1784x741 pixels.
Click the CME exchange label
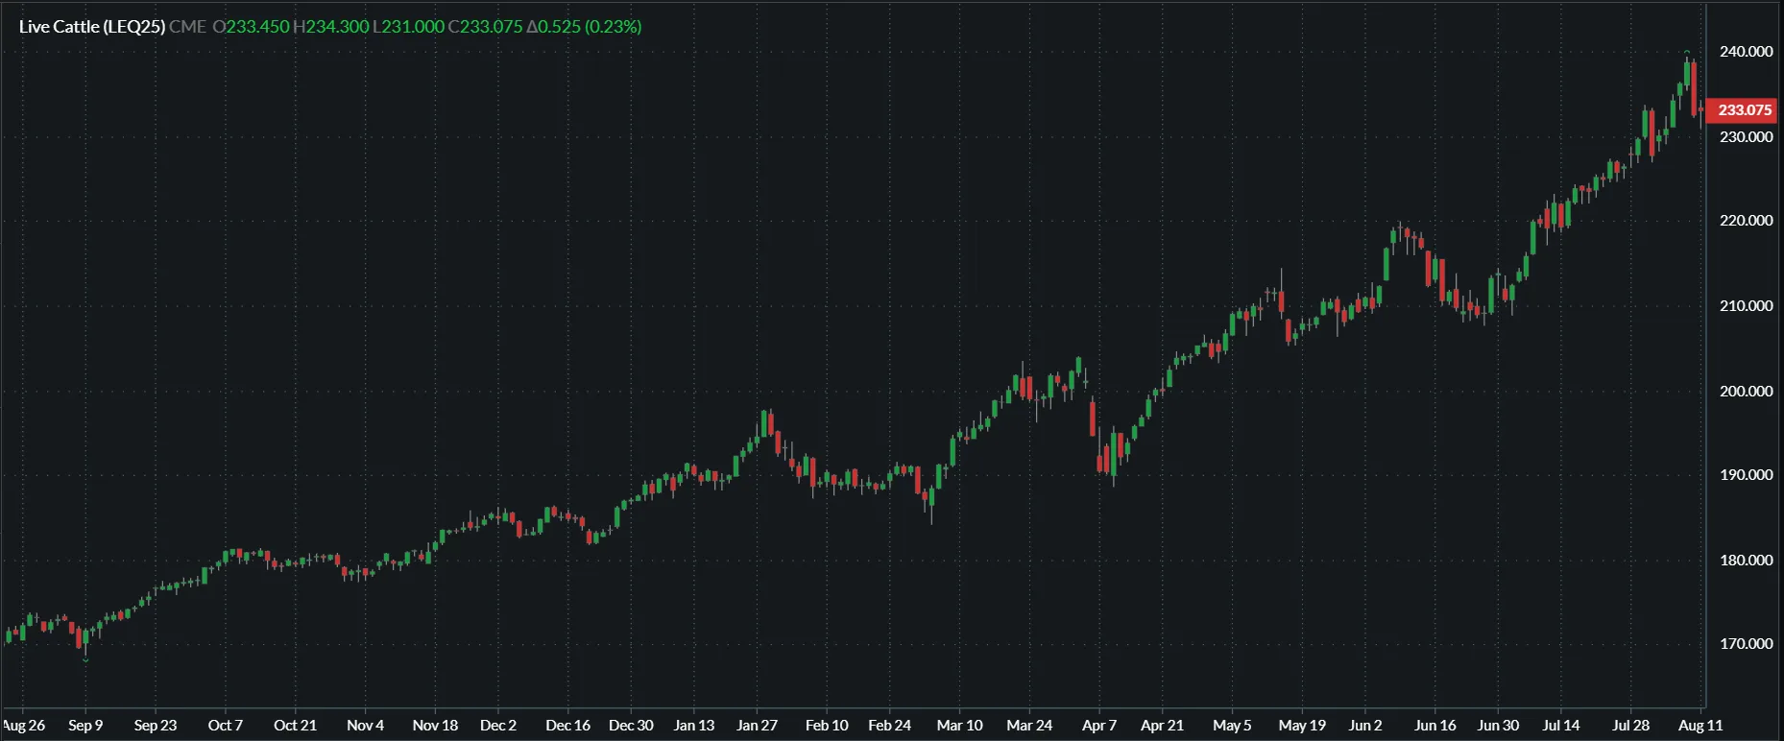pos(187,27)
